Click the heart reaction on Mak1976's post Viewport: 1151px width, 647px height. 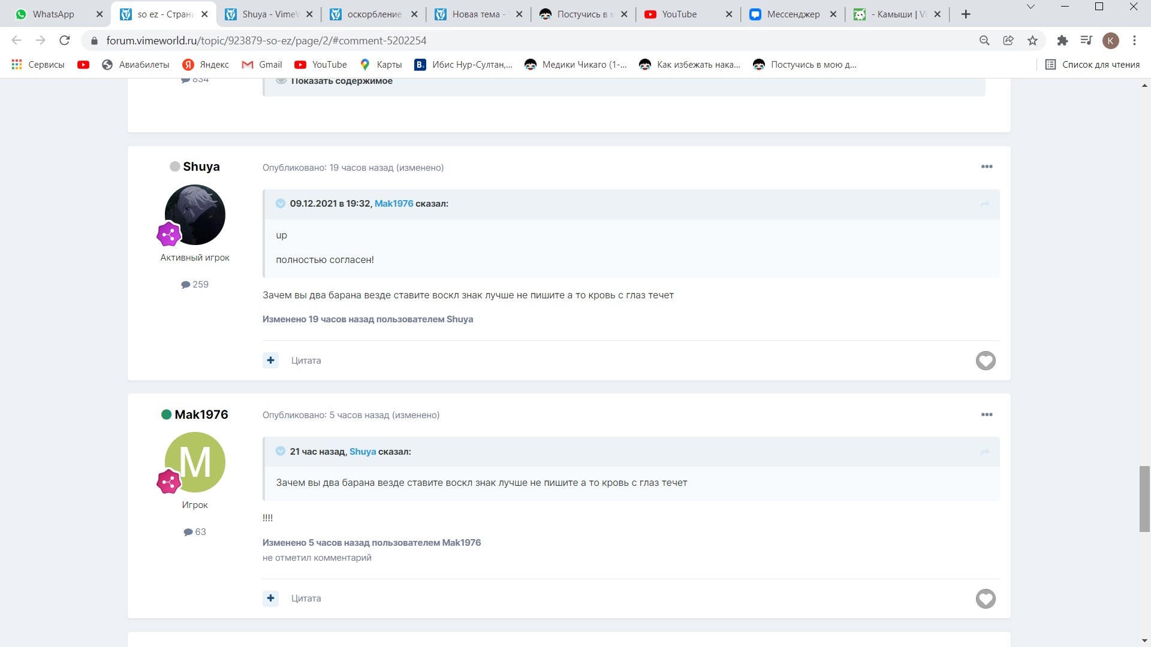click(x=985, y=598)
